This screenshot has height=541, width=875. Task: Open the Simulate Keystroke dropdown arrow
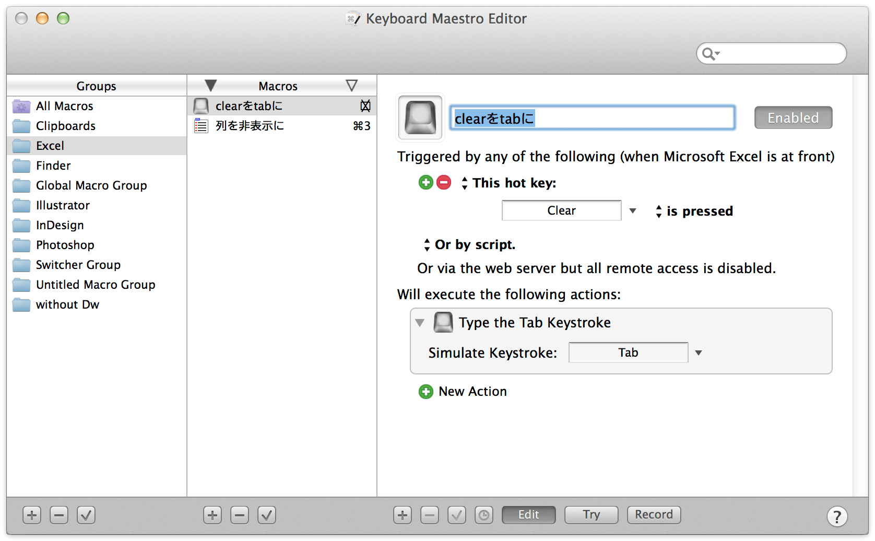point(699,353)
